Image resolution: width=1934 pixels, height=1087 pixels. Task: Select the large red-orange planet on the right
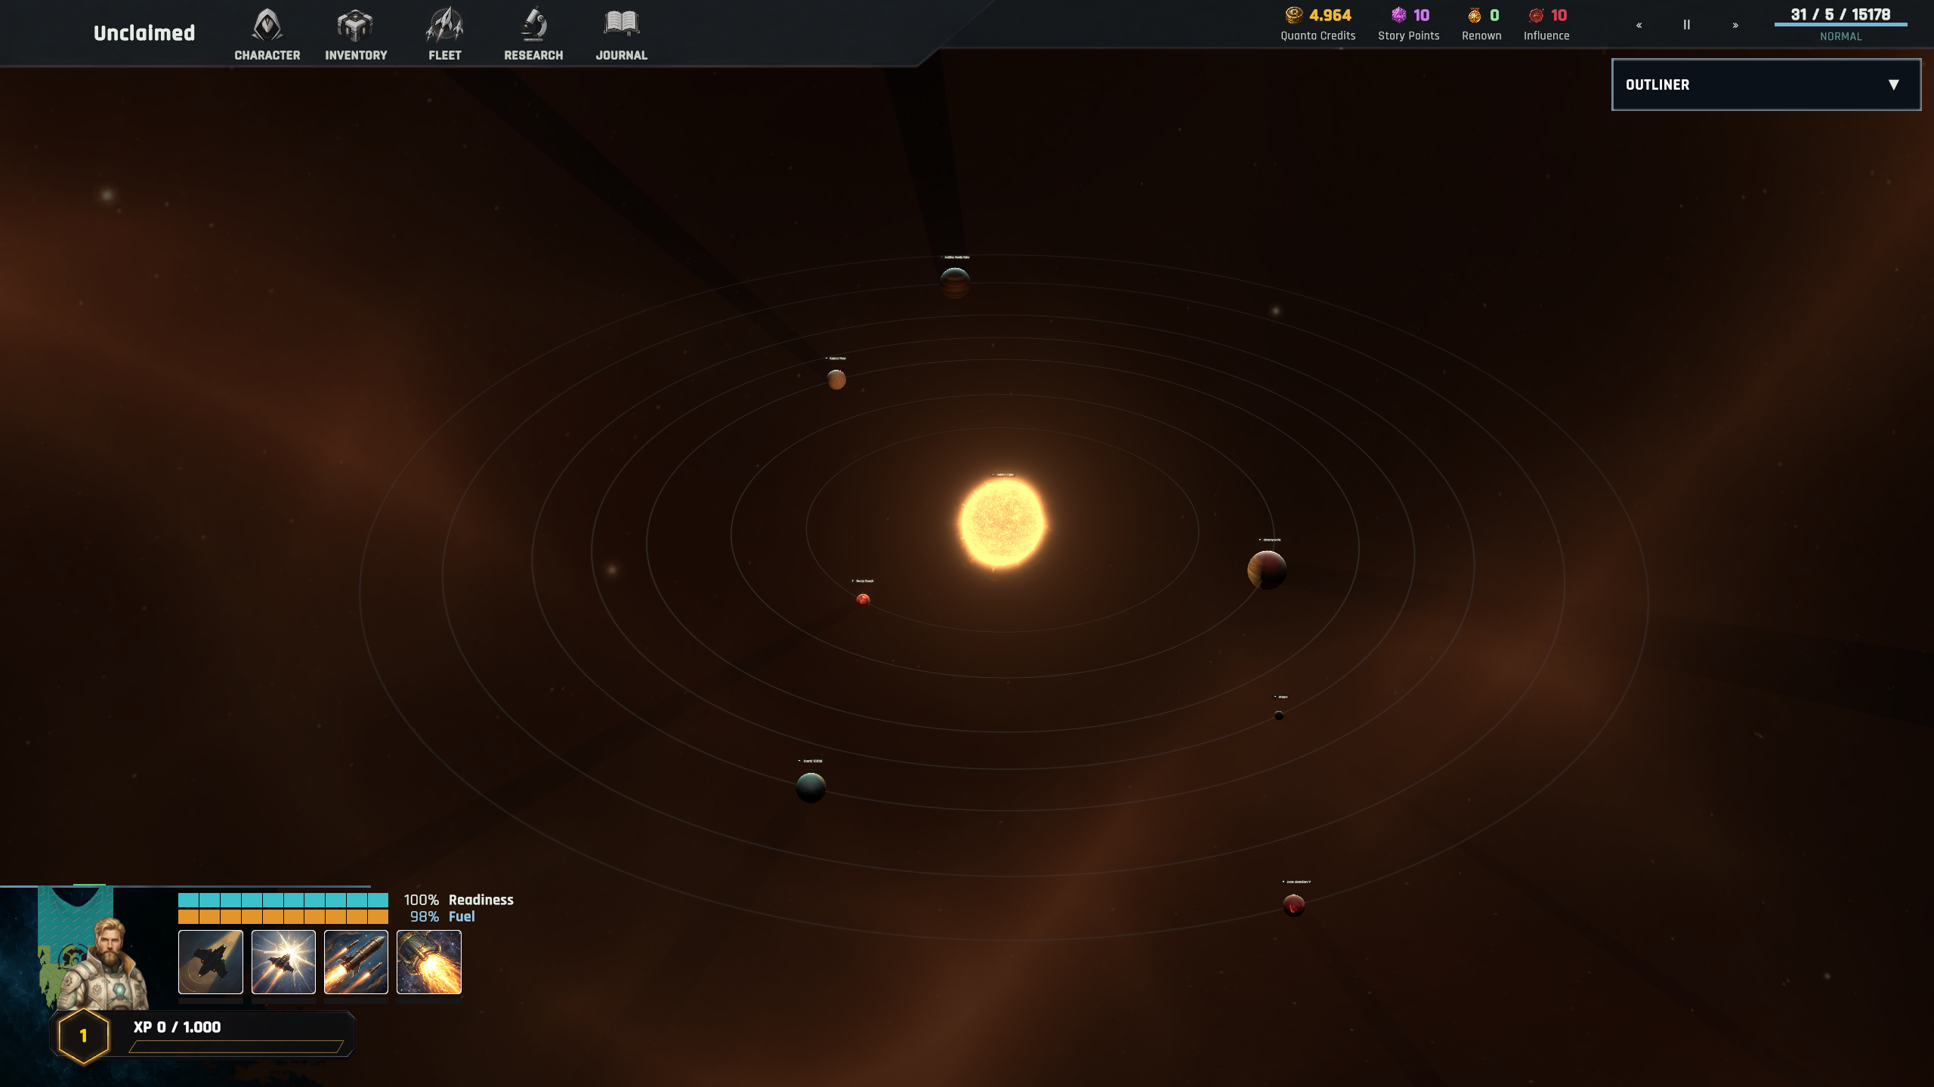click(x=1267, y=570)
